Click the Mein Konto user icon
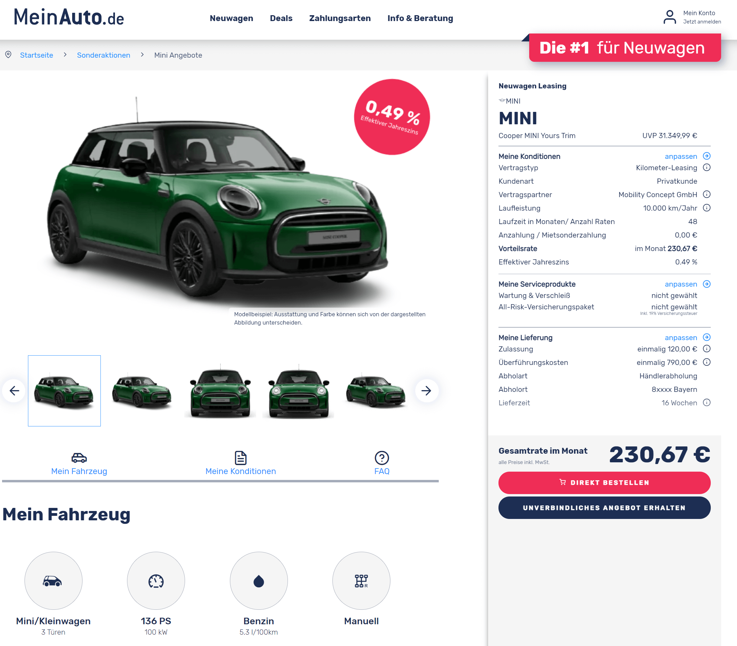This screenshot has height=646, width=737. coord(669,17)
